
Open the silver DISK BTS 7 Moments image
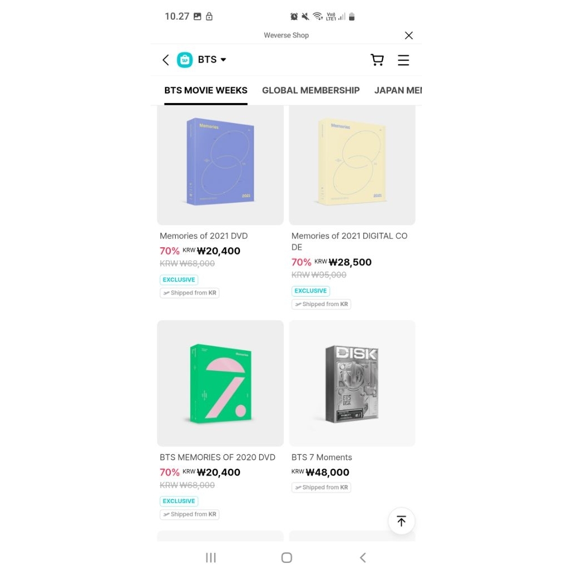353,383
